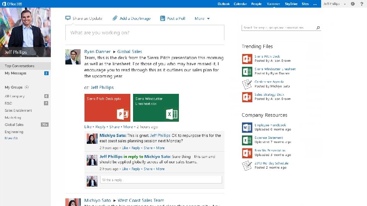Open PowerPoint icon for Sierra Pitch Deck in Trending Files
This screenshot has width=367, height=206.
tap(247, 59)
